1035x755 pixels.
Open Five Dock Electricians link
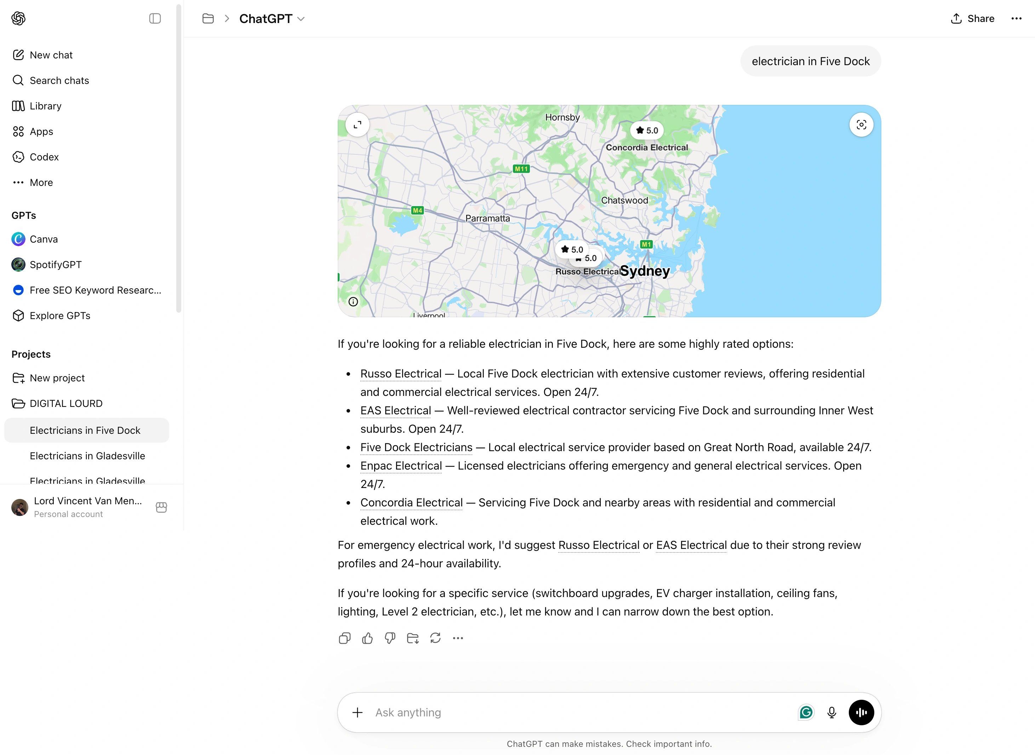[416, 447]
